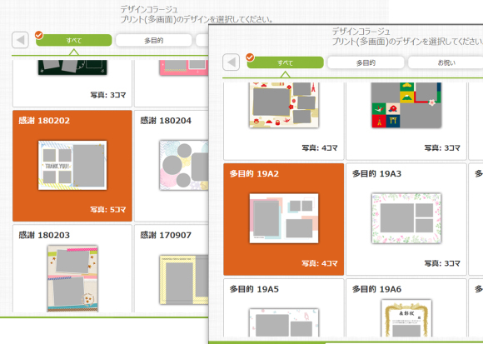The width and height of the screenshot is (483, 344).
Task: Select the 感謝 180202 thank-you design
Action: pos(72,166)
